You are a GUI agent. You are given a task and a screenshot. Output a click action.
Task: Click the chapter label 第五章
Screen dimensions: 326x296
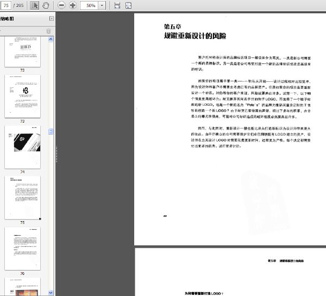click(x=172, y=27)
